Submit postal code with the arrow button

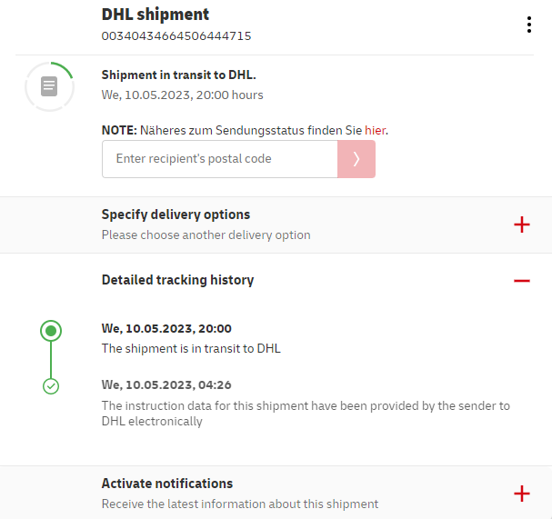[356, 159]
